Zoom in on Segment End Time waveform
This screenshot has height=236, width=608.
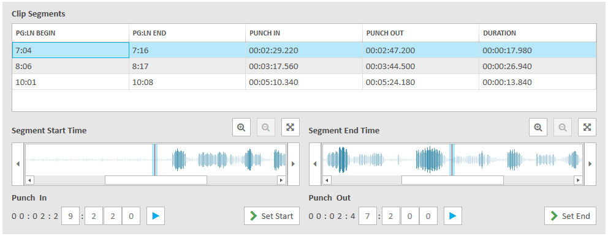pos(538,127)
